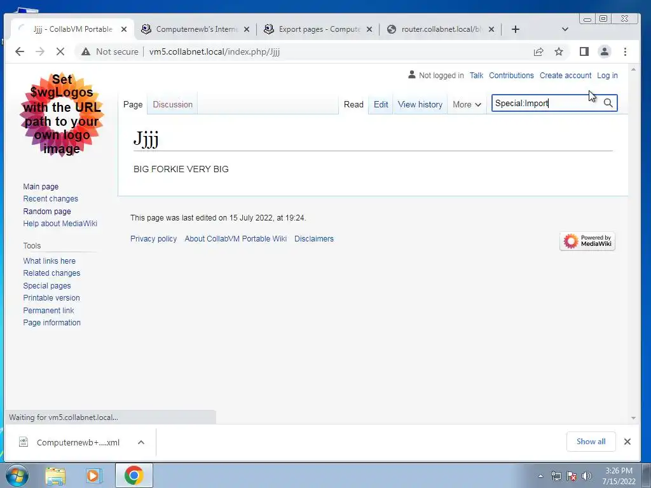Click the Action Center flag icon
This screenshot has height=488, width=651.
pyautogui.click(x=572, y=476)
